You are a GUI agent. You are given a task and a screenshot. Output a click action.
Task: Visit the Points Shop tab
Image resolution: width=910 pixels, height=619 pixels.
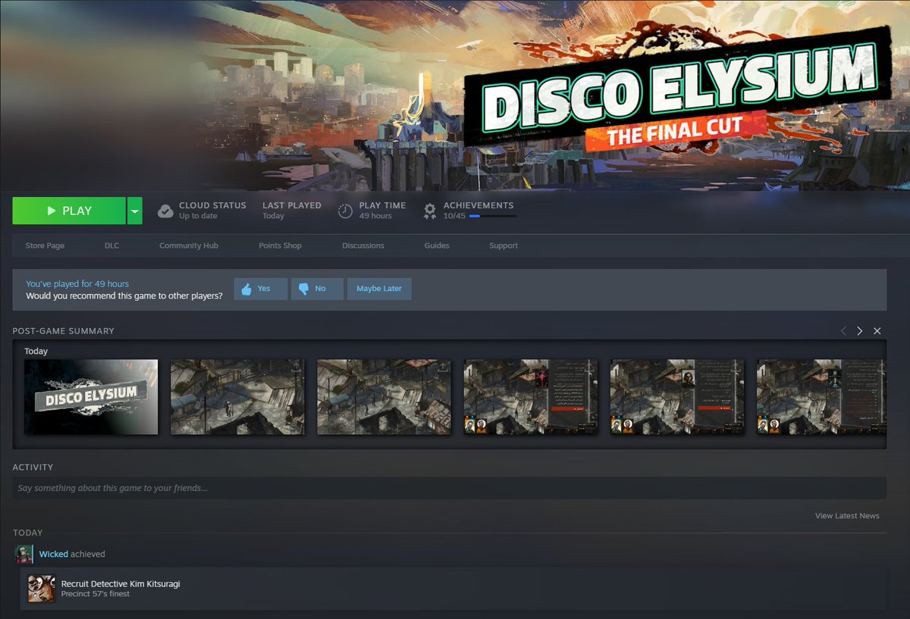tap(281, 245)
